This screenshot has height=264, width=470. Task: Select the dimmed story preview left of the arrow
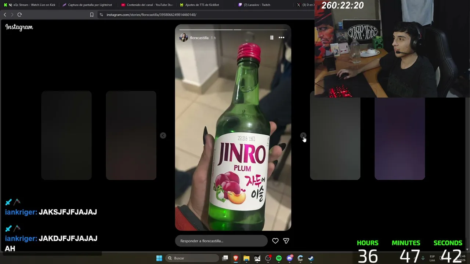[x=131, y=136]
